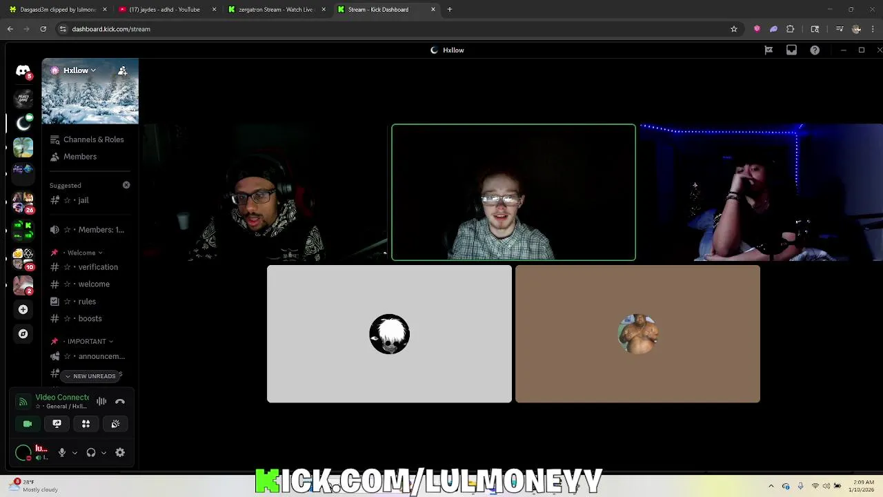Close the jaydes - adhd YouTube tab
The image size is (883, 497).
pyautogui.click(x=214, y=10)
